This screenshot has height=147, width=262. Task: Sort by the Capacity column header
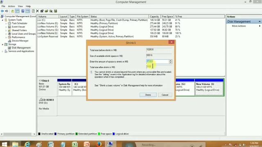155,16
